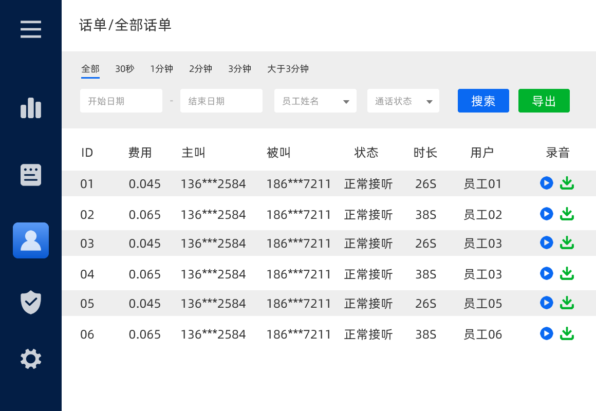Click the 开始日期 input field
596x411 pixels.
tap(121, 101)
